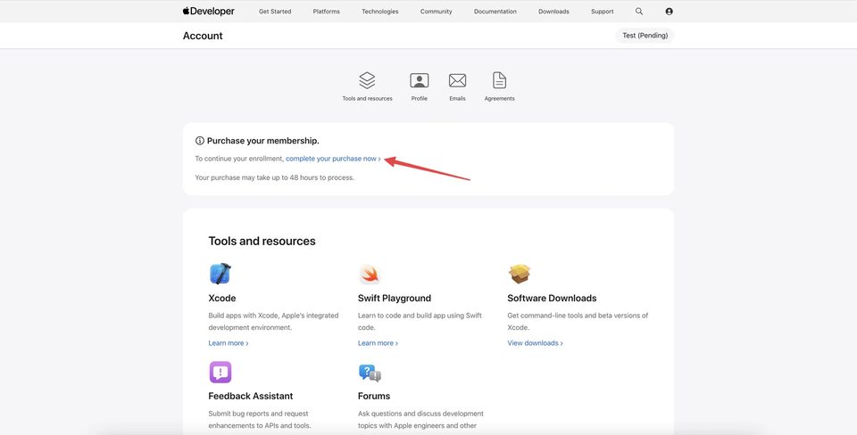
Task: Click the Tools and resources section heading
Action: point(262,242)
